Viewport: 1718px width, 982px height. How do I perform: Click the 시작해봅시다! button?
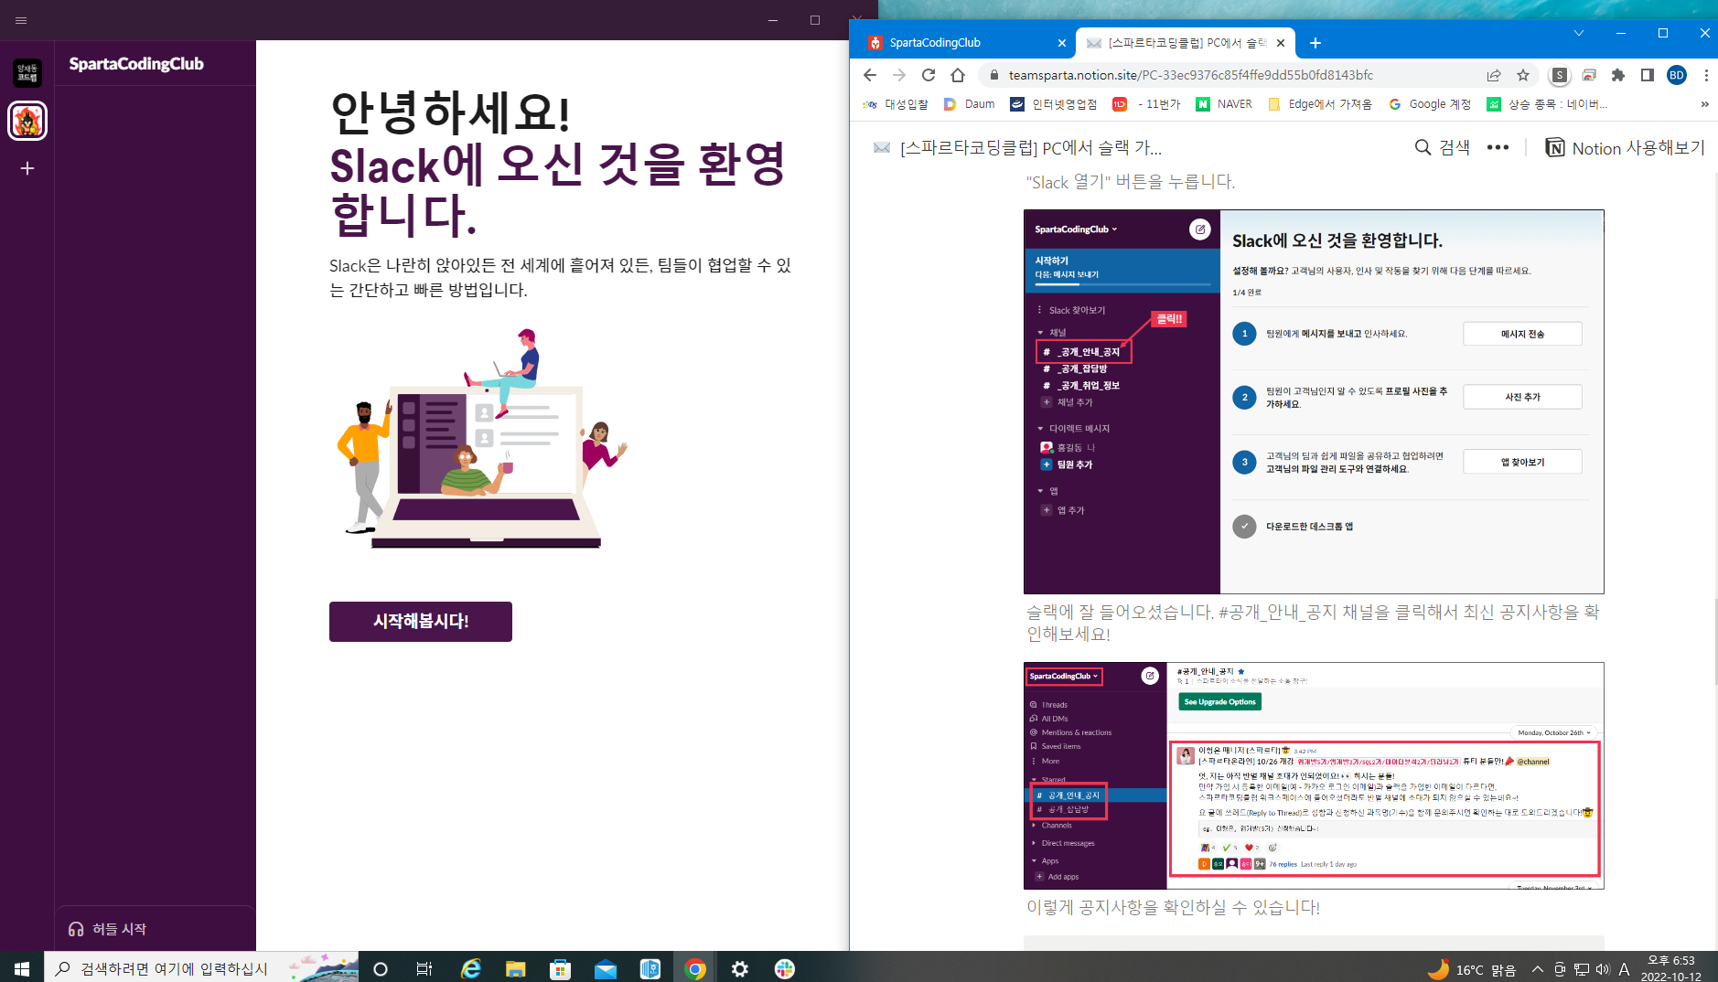click(421, 622)
